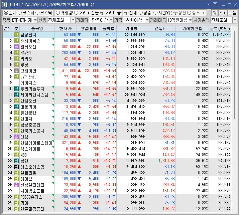The height and width of the screenshot is (215, 239).
Task: Select the 전체 session radio button
Action: tap(126, 13)
